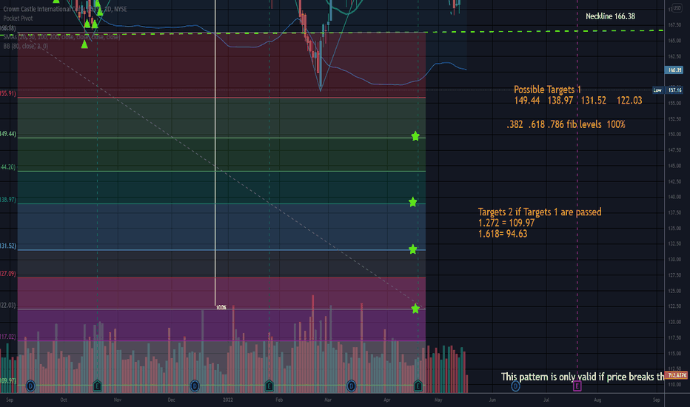Select the BB (80, close, 3, 0) legend
The height and width of the screenshot is (407, 690).
pos(25,46)
